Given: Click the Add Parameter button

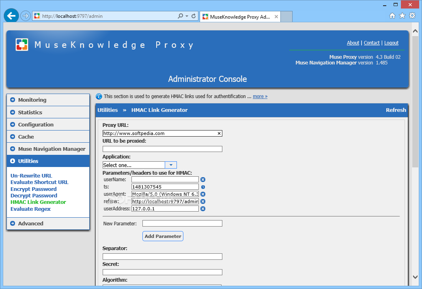Looking at the screenshot, I should tap(163, 236).
